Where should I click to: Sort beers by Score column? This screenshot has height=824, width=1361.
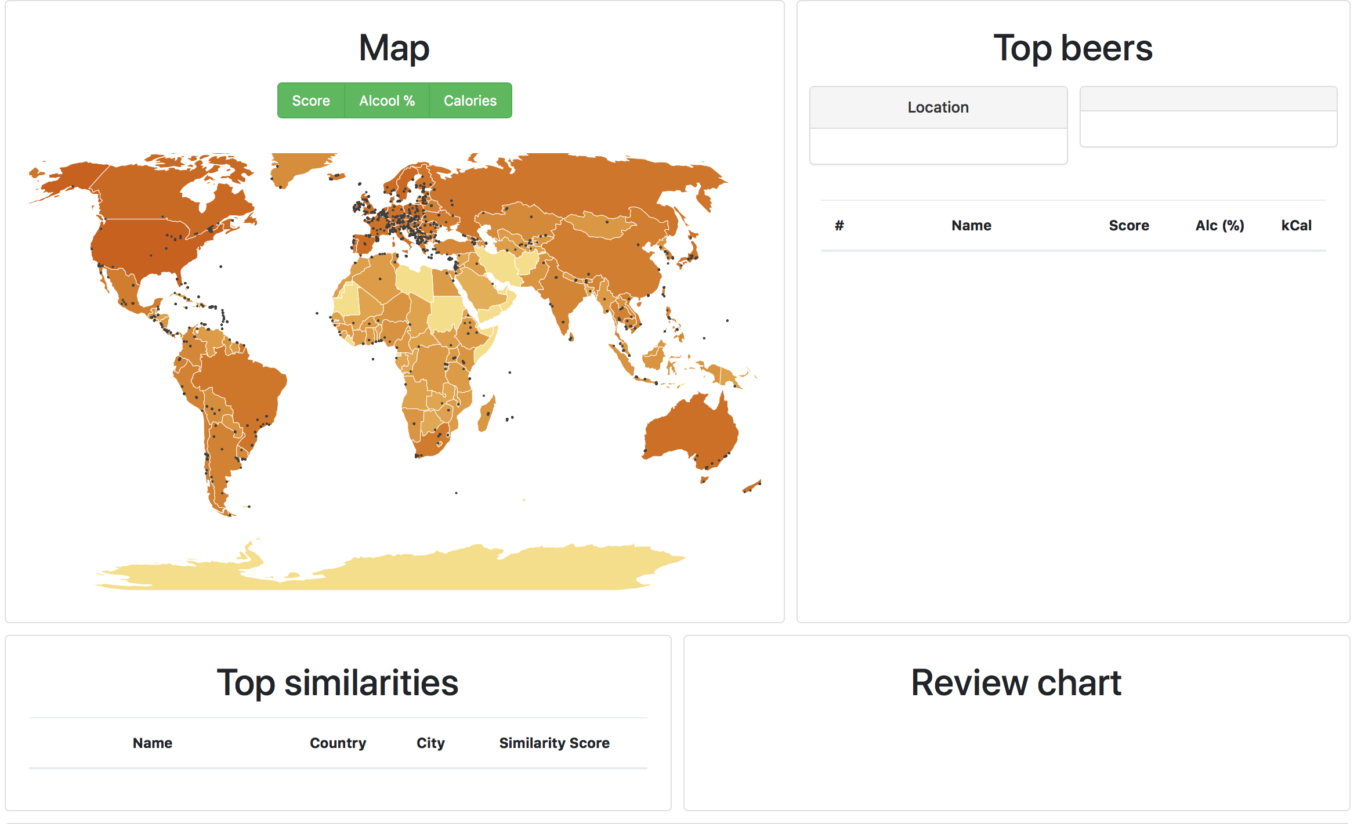click(1129, 226)
